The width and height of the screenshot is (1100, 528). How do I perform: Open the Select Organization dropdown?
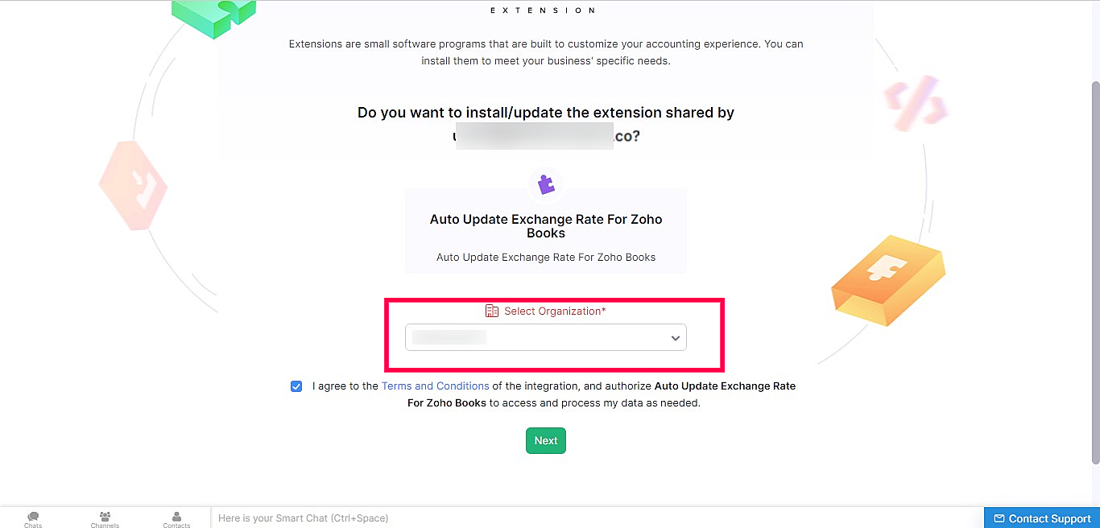546,337
